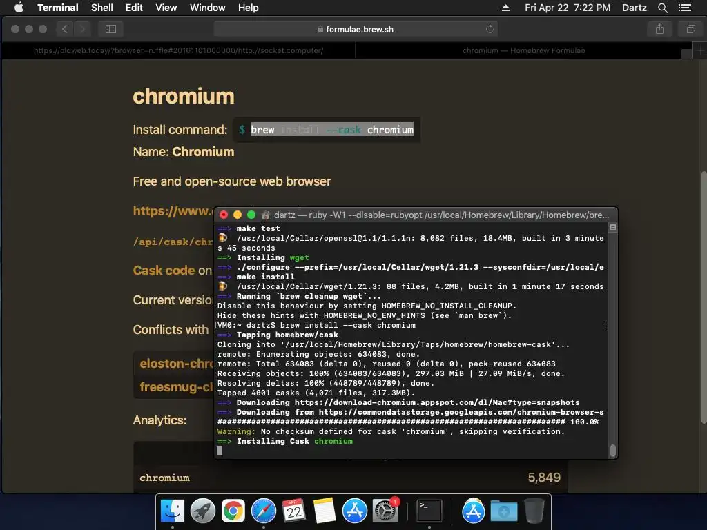This screenshot has width=707, height=530.
Task: Toggle Safari sidebar button
Action: pos(110,29)
